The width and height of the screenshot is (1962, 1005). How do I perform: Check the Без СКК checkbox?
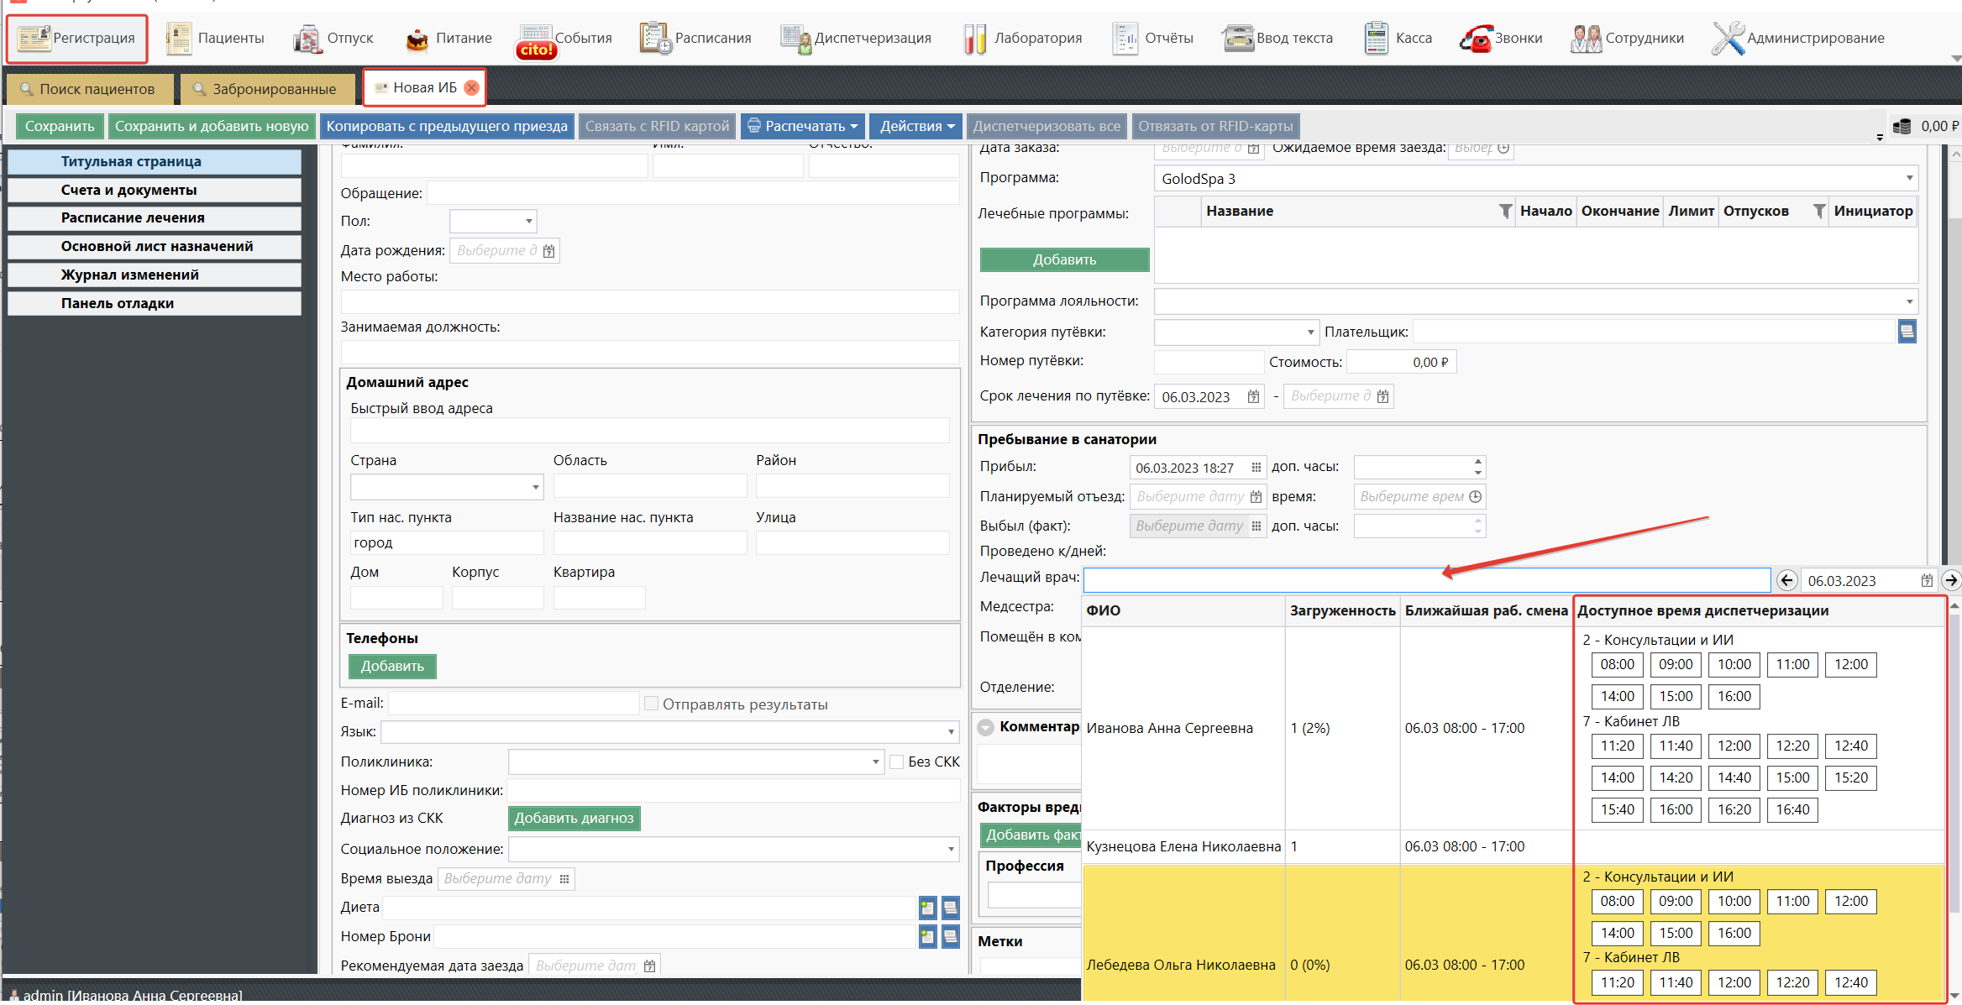(x=896, y=762)
